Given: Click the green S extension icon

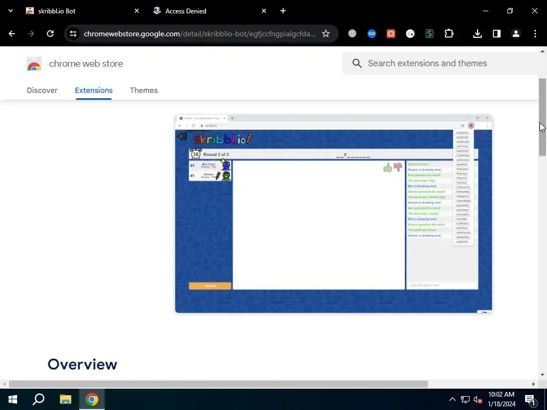Looking at the screenshot, I should coord(429,34).
